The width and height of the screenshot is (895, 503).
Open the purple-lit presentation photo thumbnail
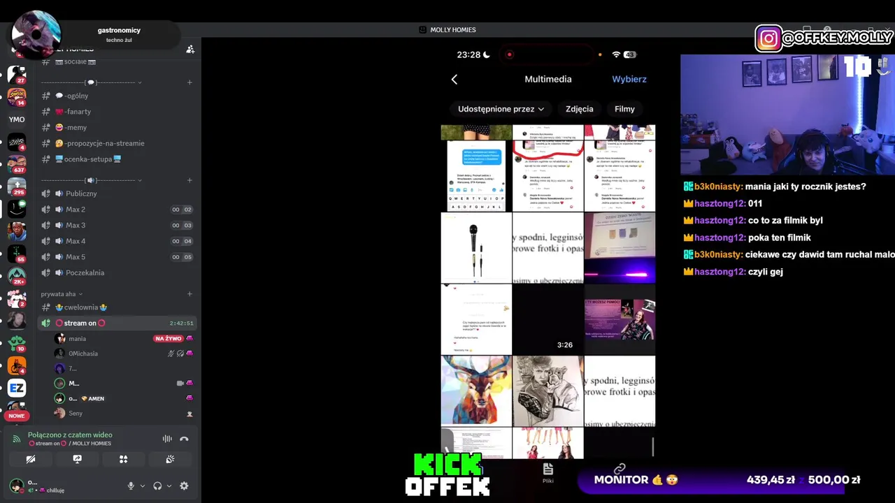pyautogui.click(x=620, y=248)
